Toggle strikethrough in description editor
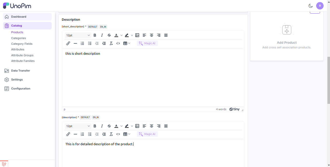Screen dimensions: 330x167 click(x=109, y=126)
